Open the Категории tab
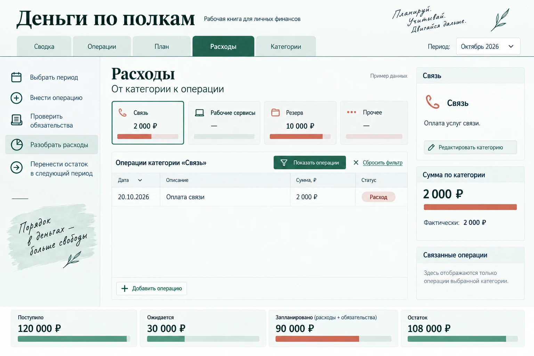534x356 pixels. click(x=286, y=46)
